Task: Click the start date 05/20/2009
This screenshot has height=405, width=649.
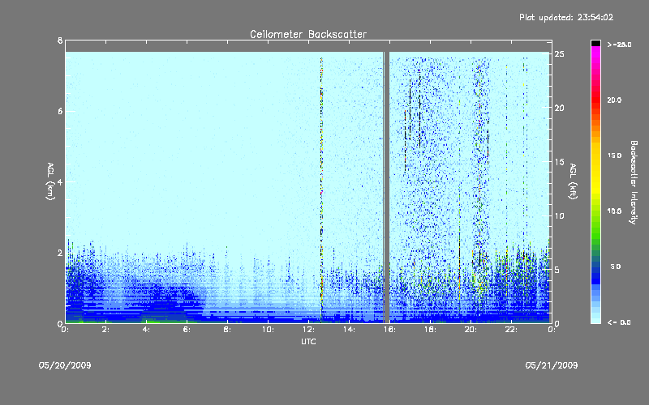Action: pos(65,365)
